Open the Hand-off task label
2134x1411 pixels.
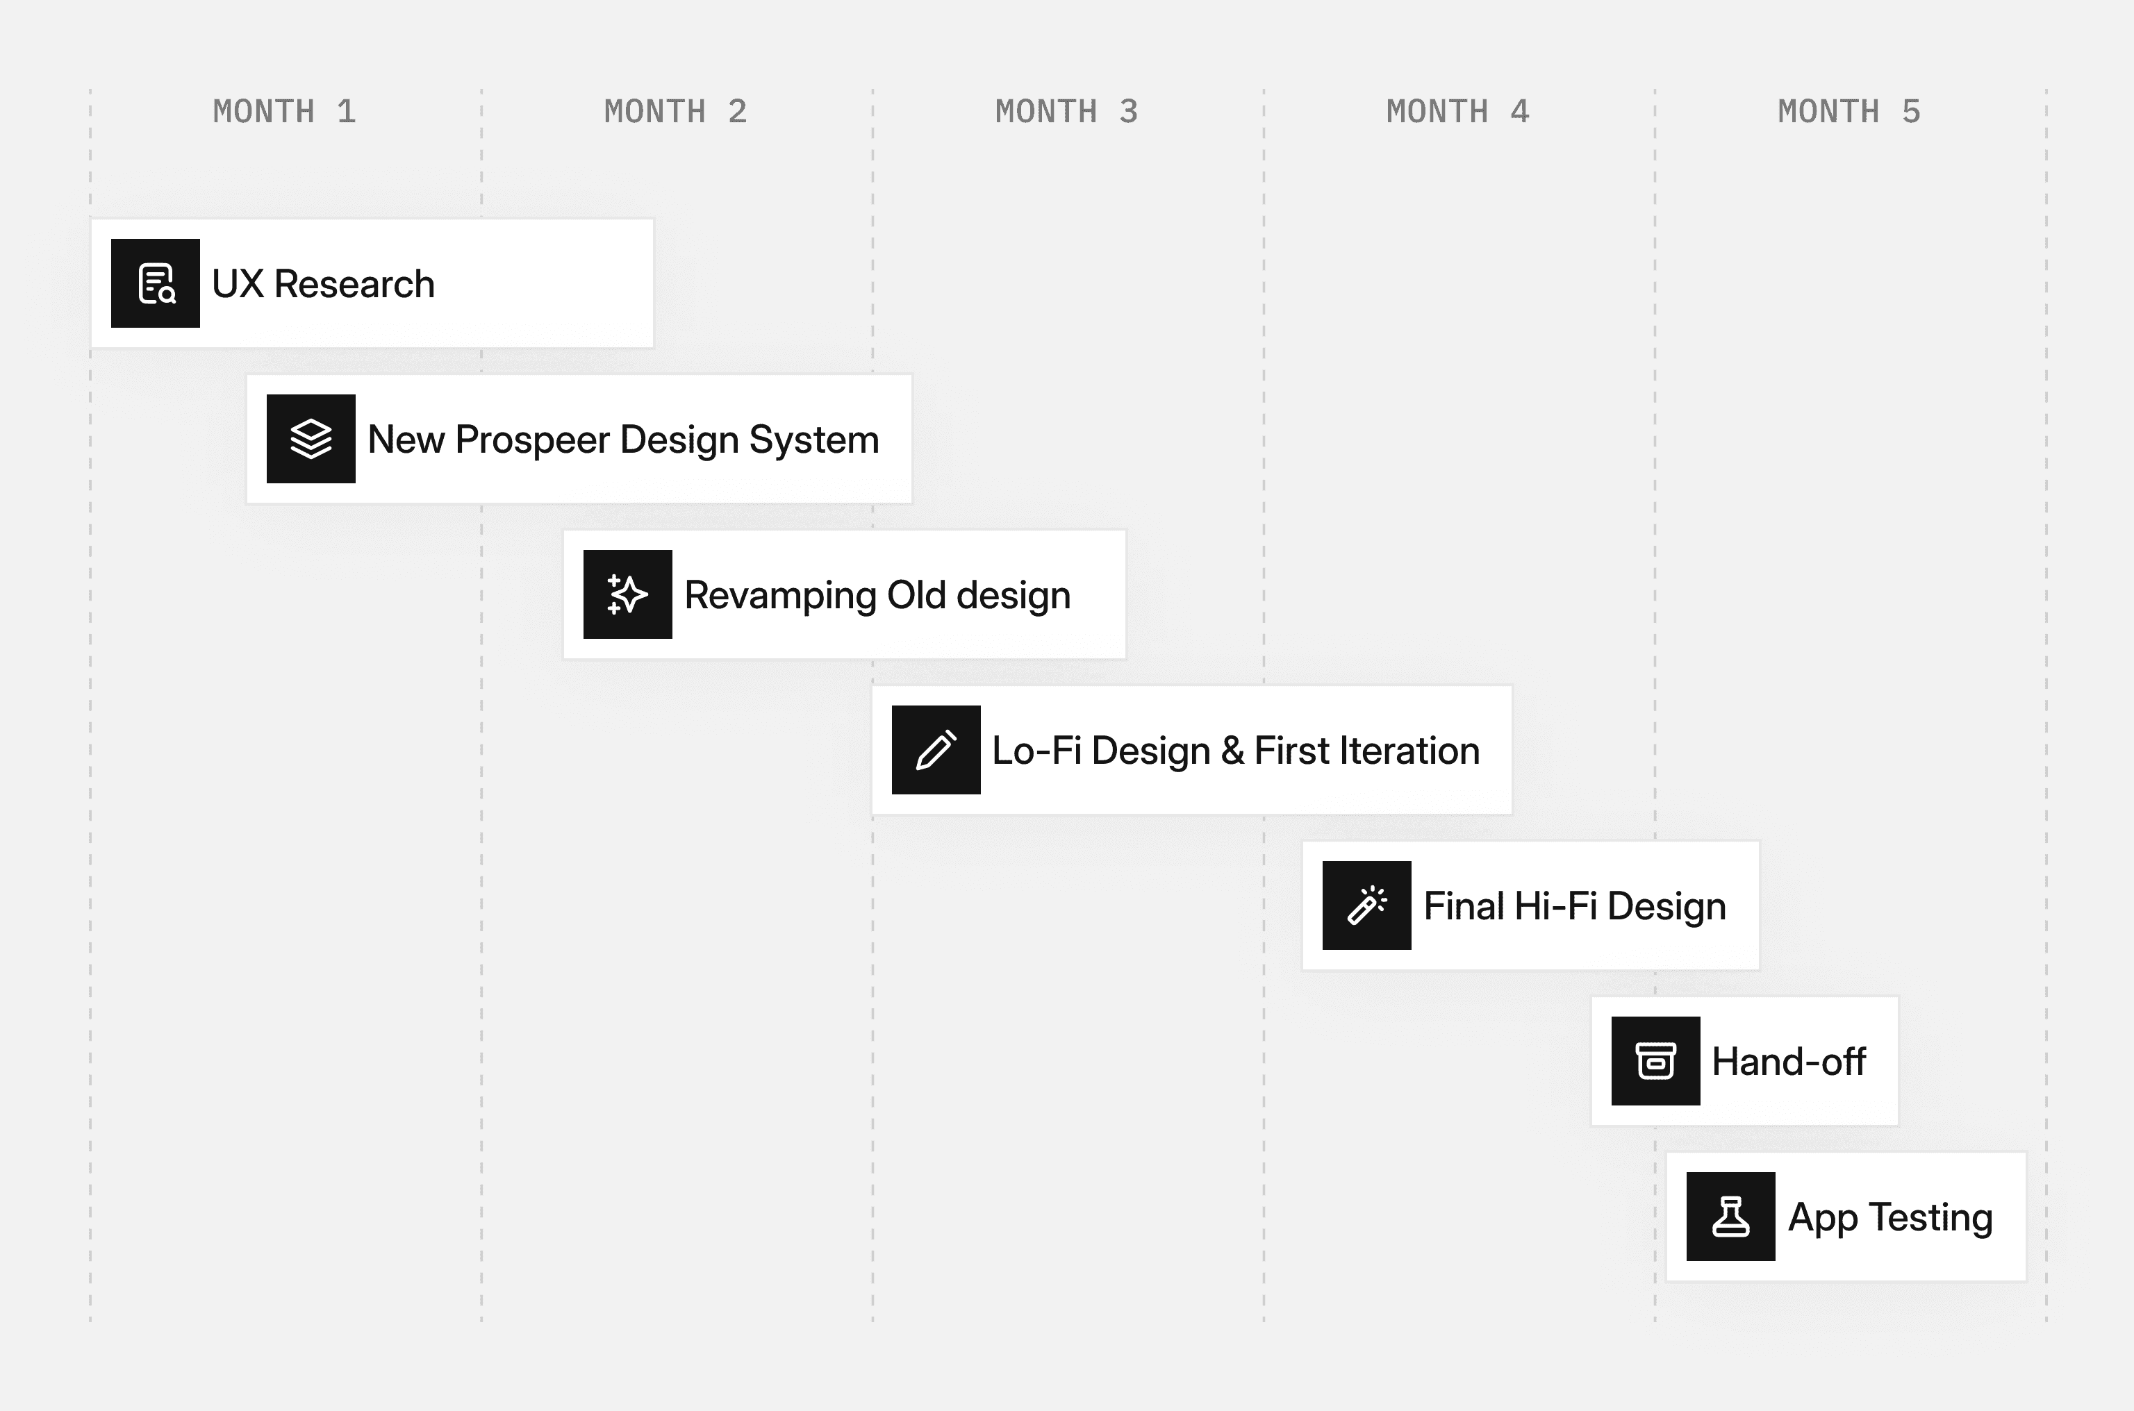coord(1789,1062)
